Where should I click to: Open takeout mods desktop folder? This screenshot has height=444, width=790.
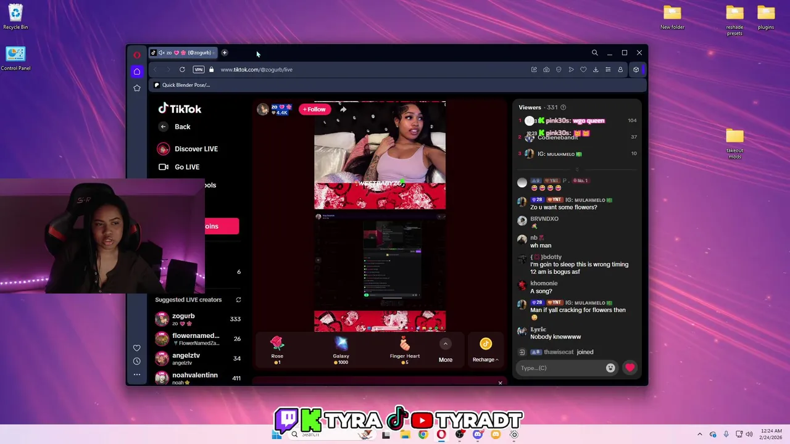pyautogui.click(x=734, y=144)
